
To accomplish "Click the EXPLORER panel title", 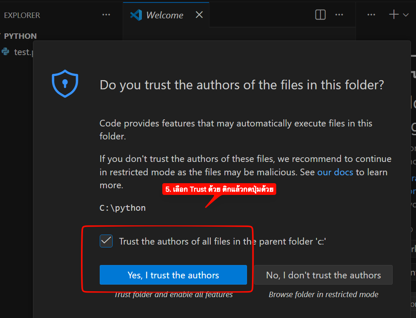I will point(22,15).
